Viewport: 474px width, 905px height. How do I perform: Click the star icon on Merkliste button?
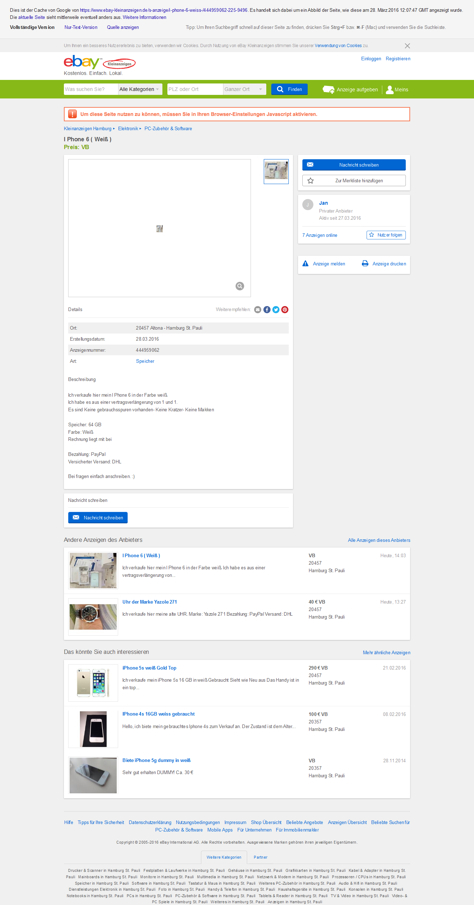[x=311, y=181]
